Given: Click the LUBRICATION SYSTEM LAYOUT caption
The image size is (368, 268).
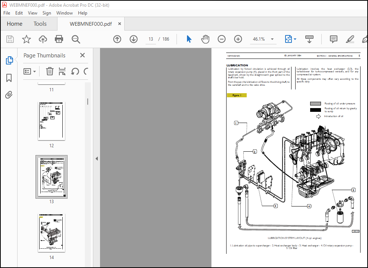Looking at the screenshot, I should (294, 238).
